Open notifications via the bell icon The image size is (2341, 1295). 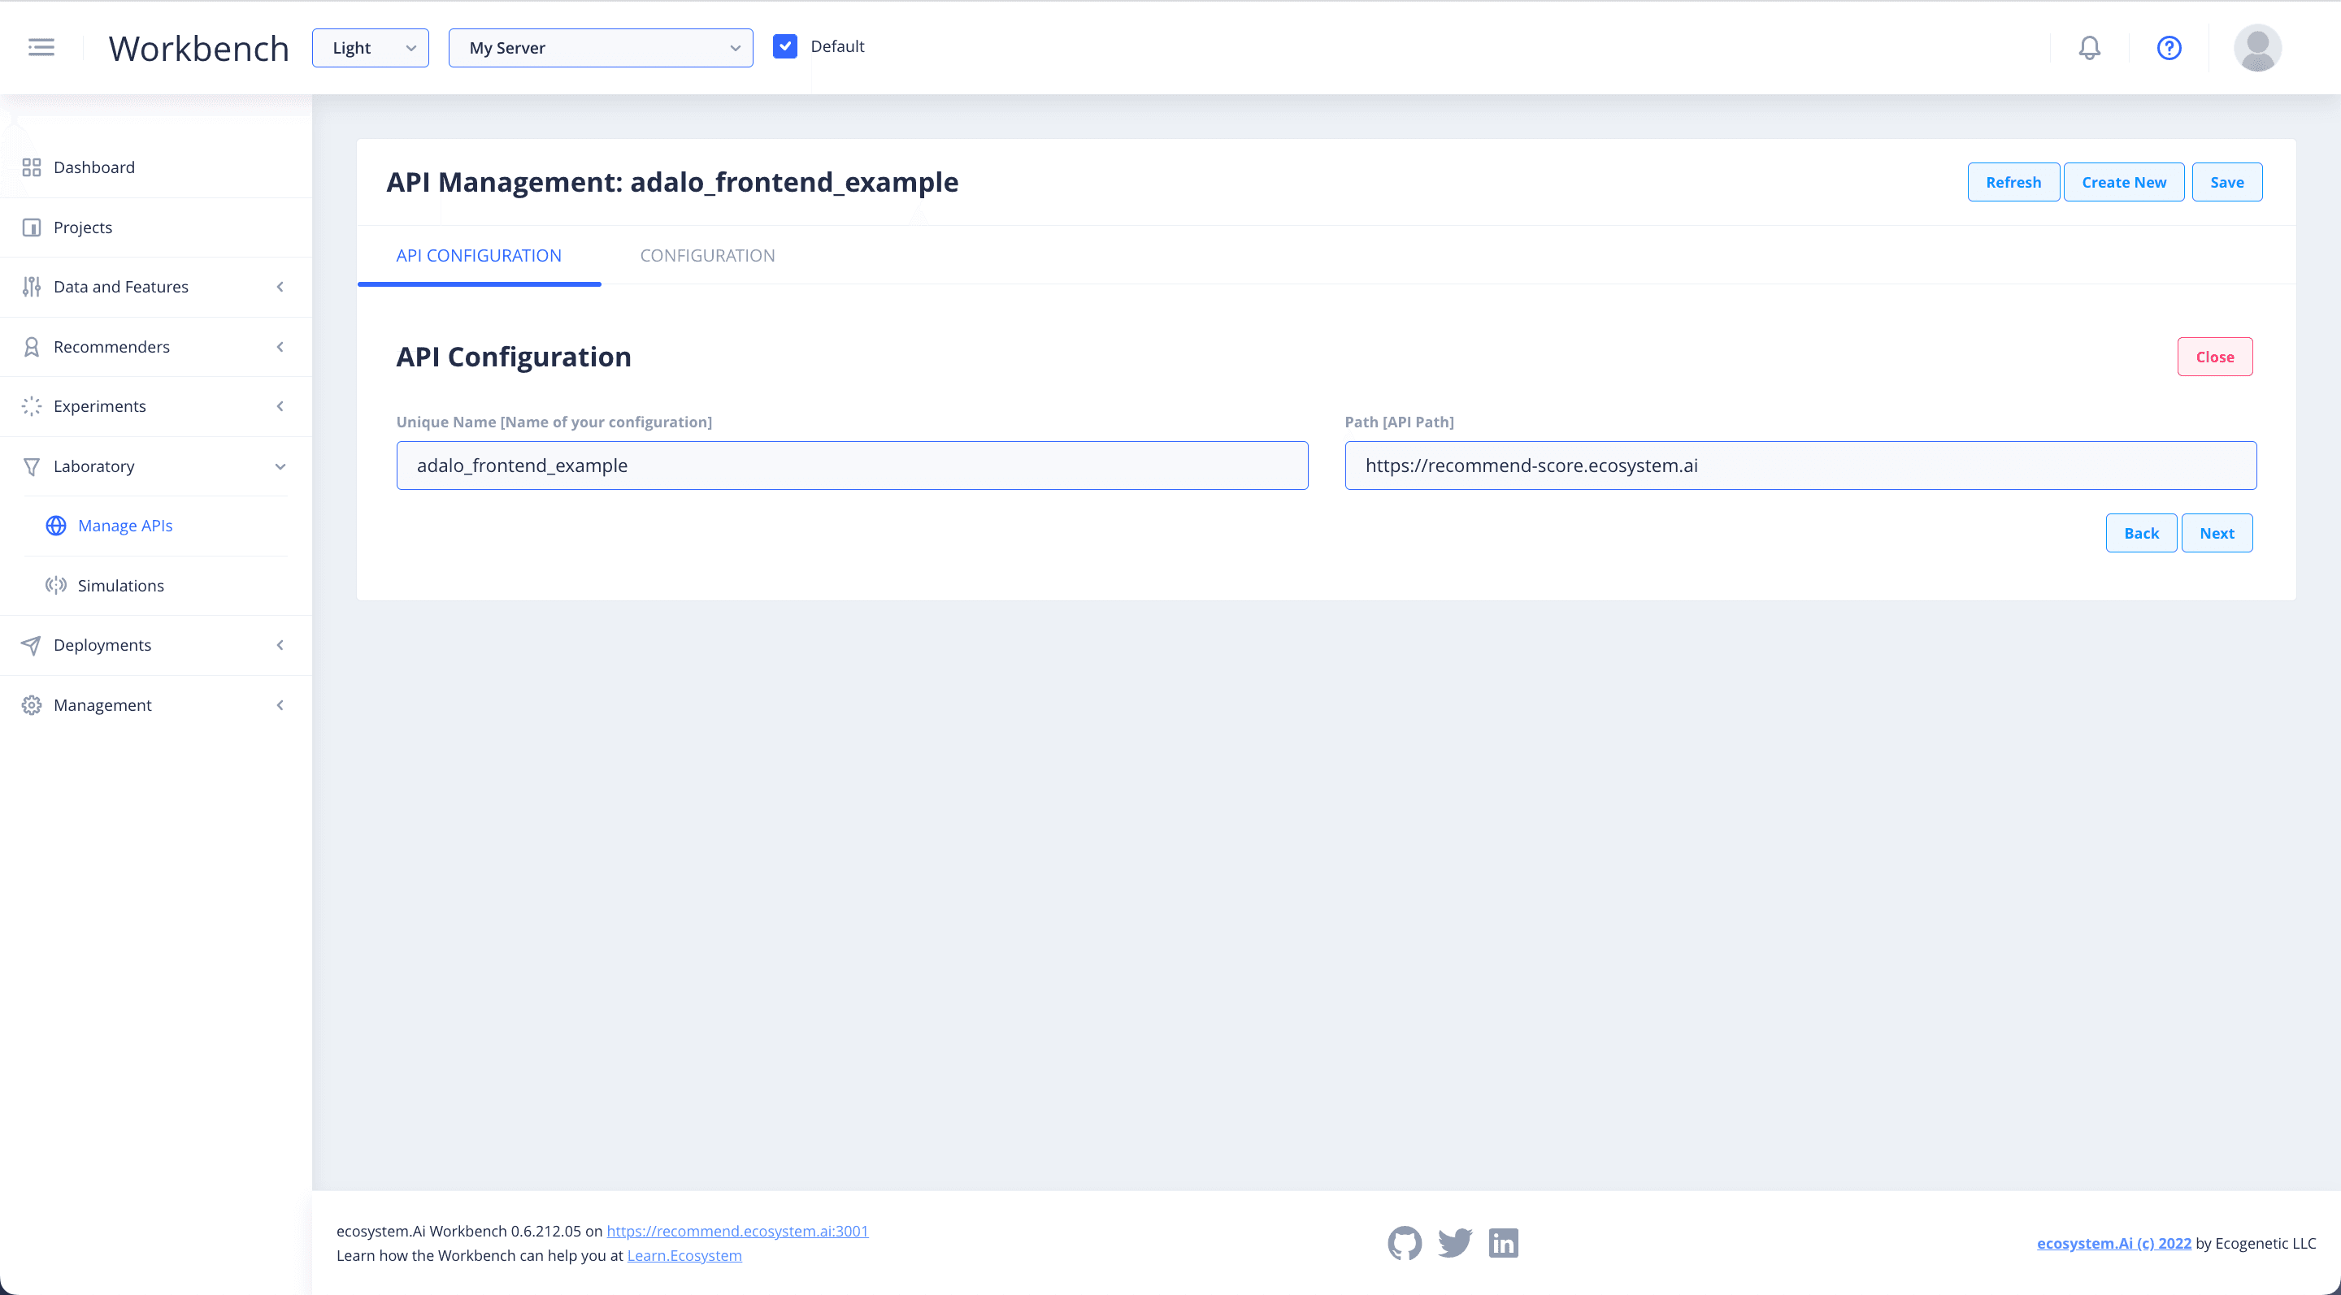(2089, 47)
